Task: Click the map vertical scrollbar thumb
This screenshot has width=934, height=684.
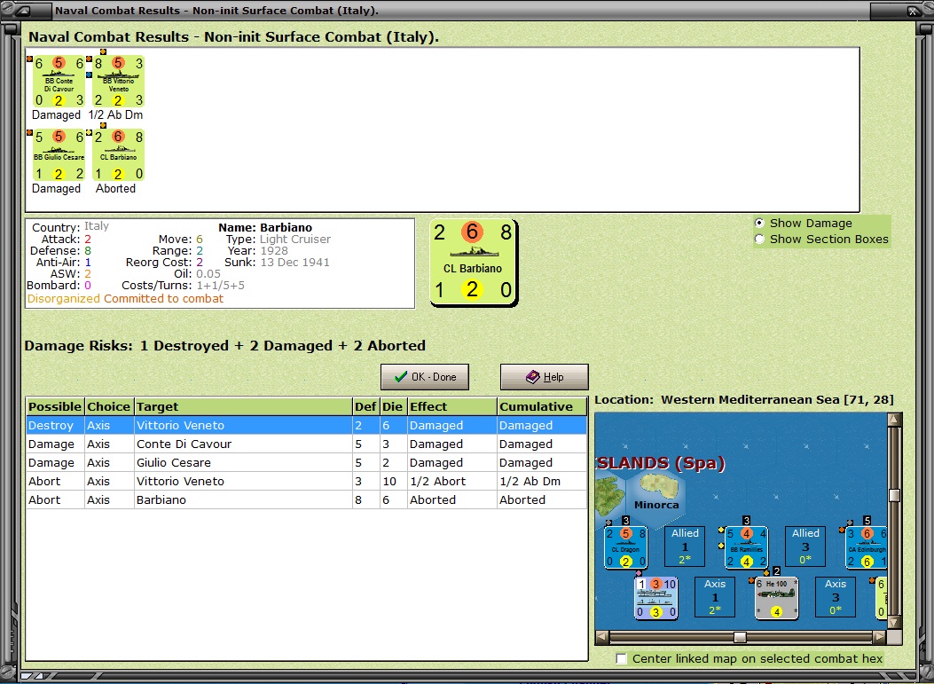Action: (x=894, y=495)
